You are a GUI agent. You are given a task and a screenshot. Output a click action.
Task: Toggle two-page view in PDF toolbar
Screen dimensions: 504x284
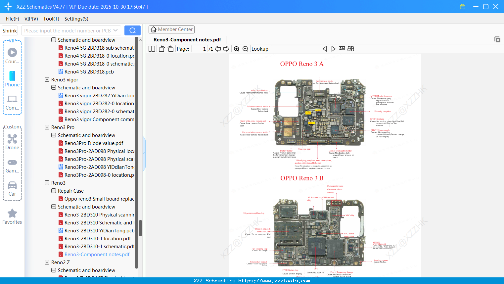pos(152,49)
